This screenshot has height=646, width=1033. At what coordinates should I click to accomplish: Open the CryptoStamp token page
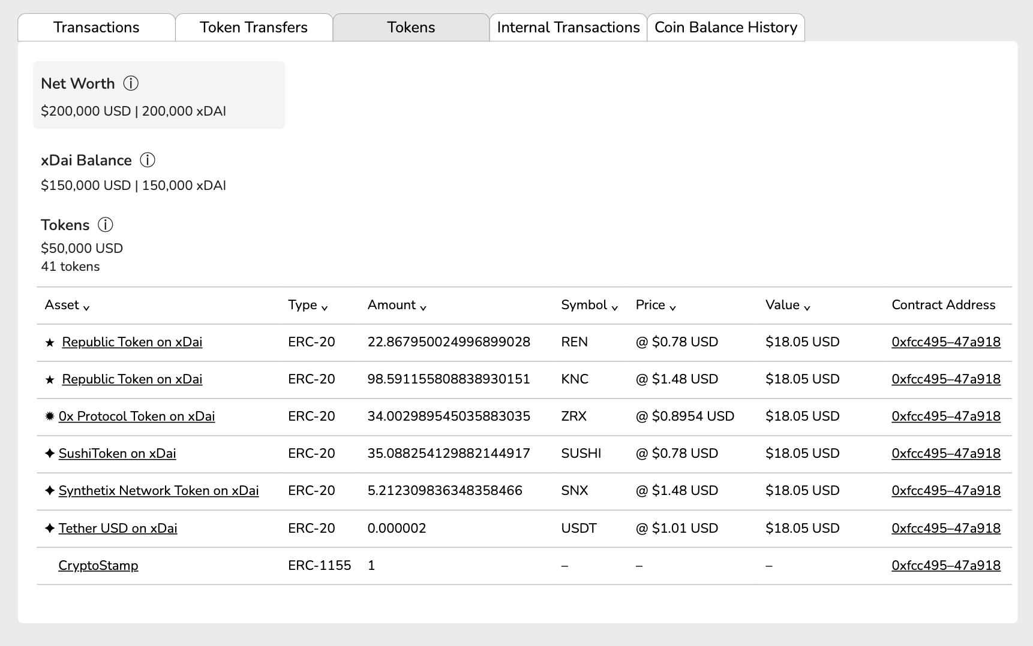tap(98, 565)
